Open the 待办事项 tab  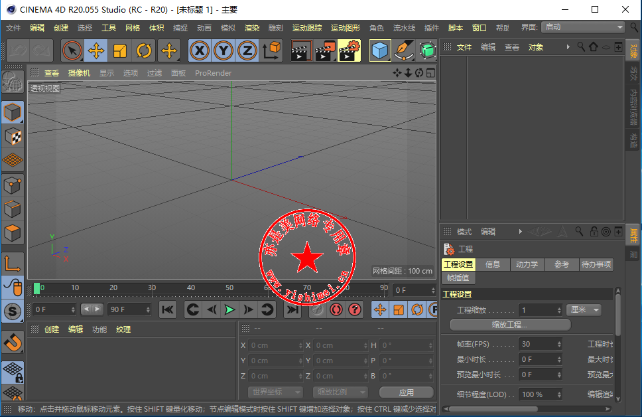[596, 264]
